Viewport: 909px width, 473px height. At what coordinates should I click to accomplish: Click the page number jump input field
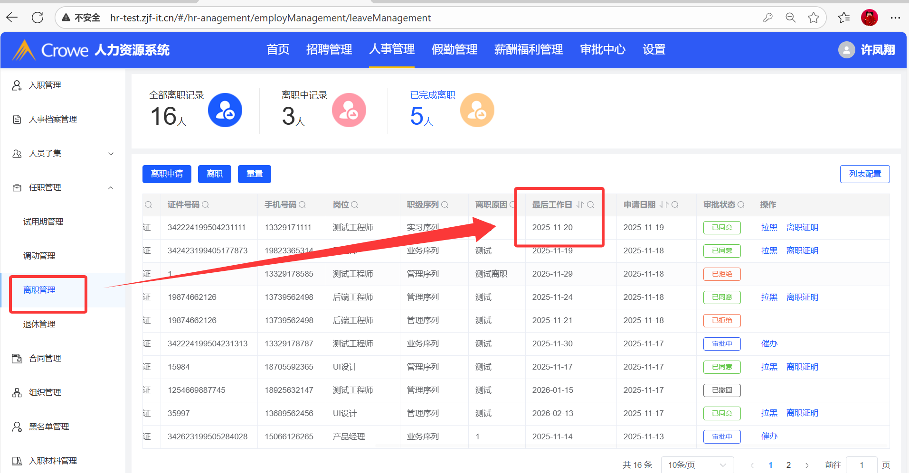[862, 465]
